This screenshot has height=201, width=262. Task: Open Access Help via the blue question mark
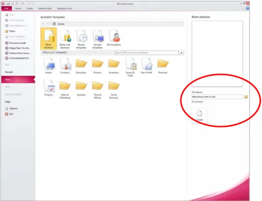coord(247,8)
